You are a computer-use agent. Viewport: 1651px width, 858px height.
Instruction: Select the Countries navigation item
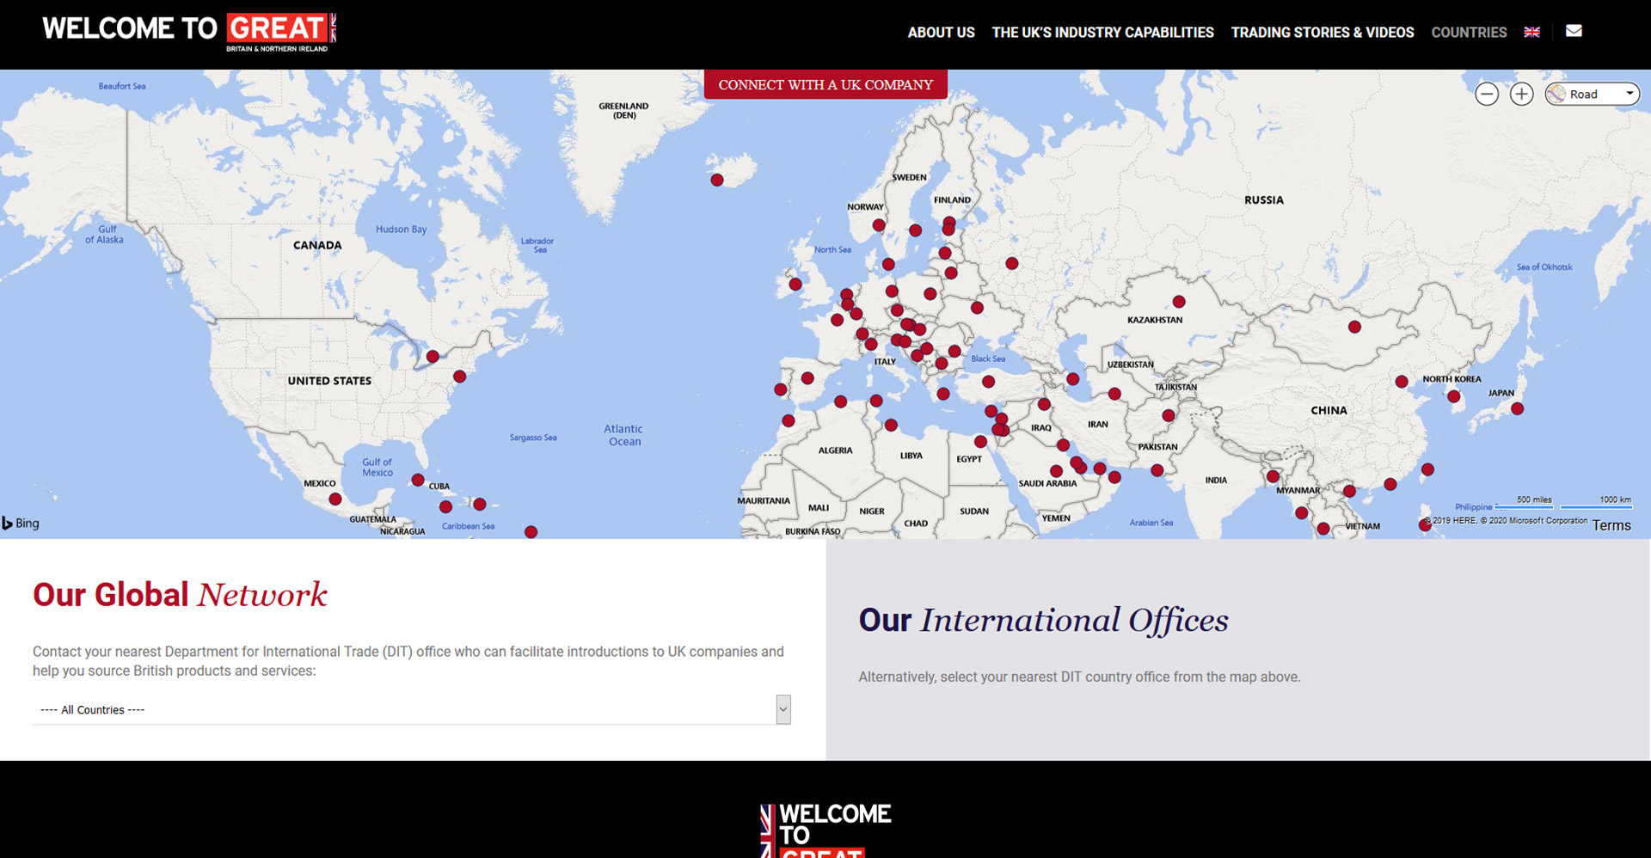pyautogui.click(x=1469, y=33)
